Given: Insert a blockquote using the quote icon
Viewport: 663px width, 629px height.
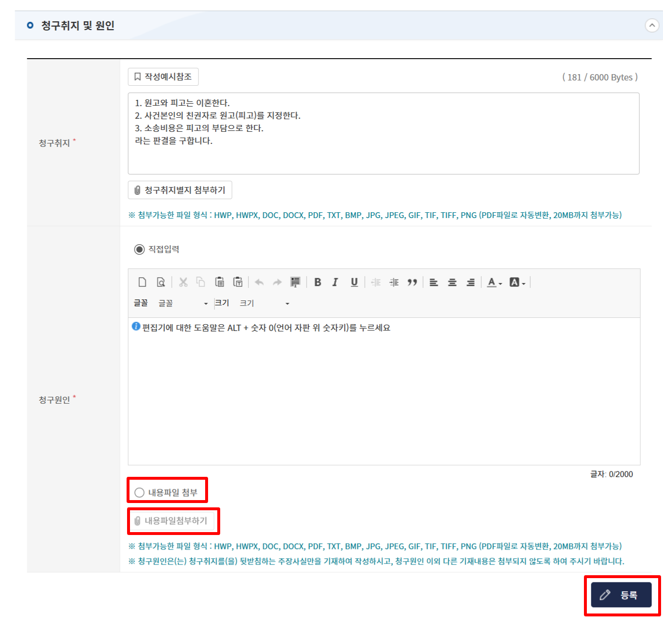Looking at the screenshot, I should (x=413, y=282).
